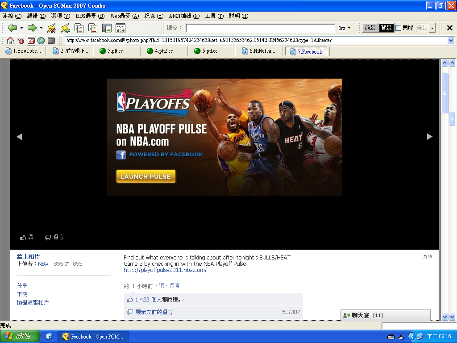Click the pen input icon in the system tray
The image size is (457, 343).
[x=401, y=337]
